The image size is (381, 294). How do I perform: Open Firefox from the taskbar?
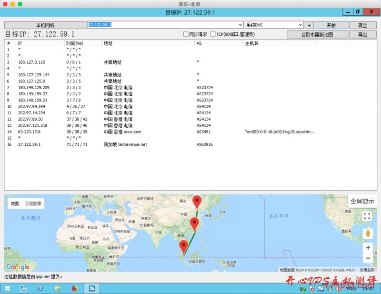pos(75,288)
